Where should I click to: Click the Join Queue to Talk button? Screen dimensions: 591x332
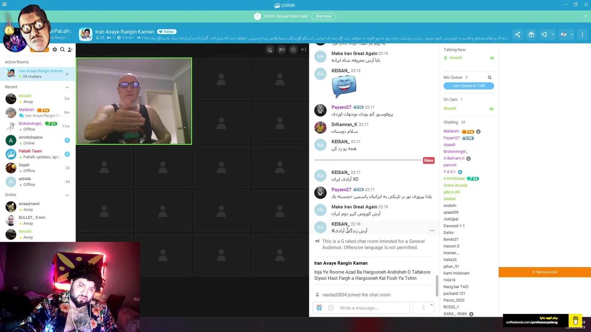469,86
